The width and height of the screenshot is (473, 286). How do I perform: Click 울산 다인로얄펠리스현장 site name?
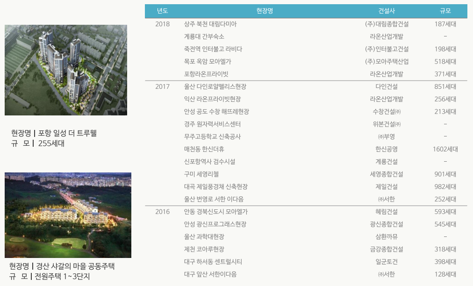click(x=215, y=86)
